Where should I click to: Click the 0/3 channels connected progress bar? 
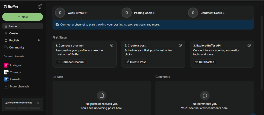[x=23, y=108]
